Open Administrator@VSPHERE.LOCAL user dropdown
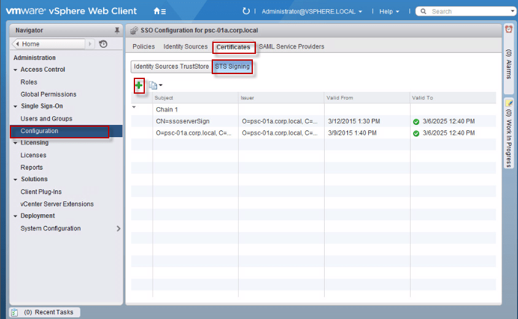This screenshot has width=518, height=319. [312, 12]
